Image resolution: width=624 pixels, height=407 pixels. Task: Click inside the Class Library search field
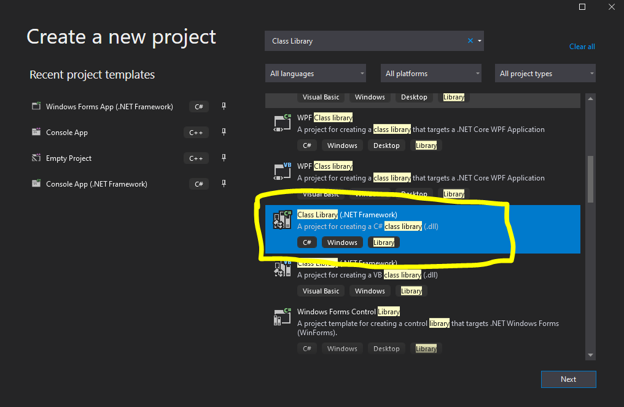(x=365, y=41)
